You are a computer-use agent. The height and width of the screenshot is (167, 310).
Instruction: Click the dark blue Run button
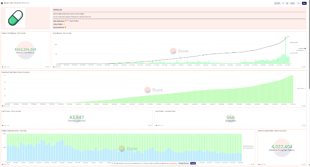click(x=304, y=3)
